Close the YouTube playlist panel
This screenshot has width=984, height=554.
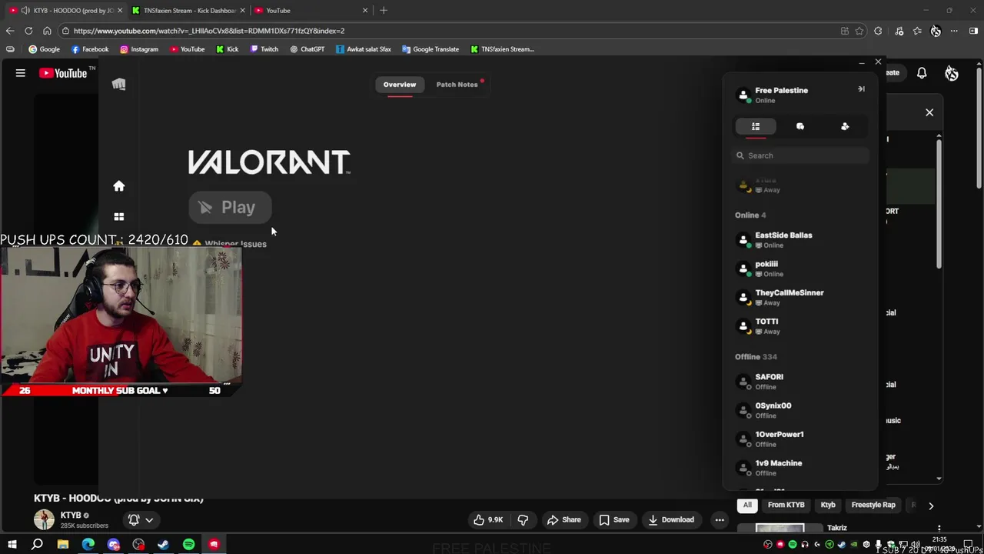[x=929, y=112]
